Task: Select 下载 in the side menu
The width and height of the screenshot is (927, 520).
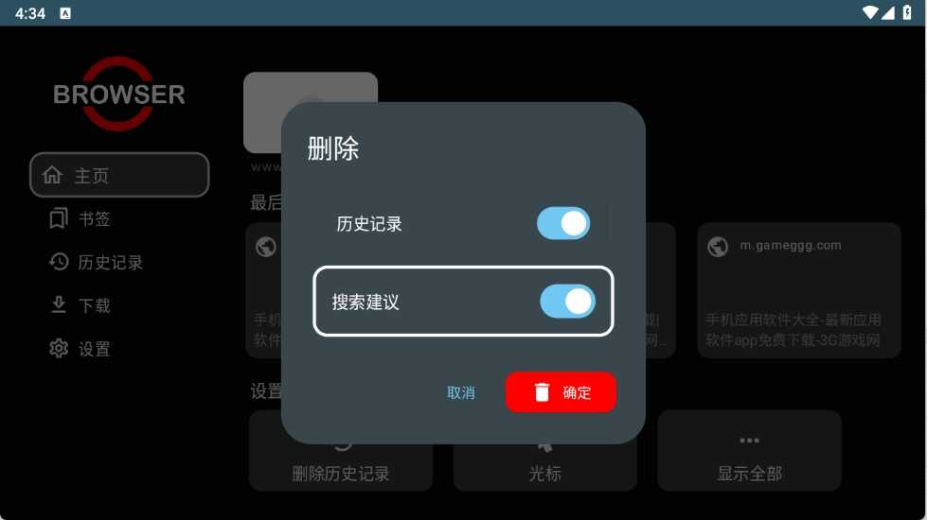Action: coord(95,305)
